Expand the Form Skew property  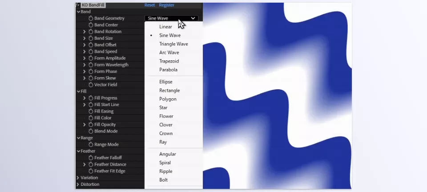(x=85, y=78)
